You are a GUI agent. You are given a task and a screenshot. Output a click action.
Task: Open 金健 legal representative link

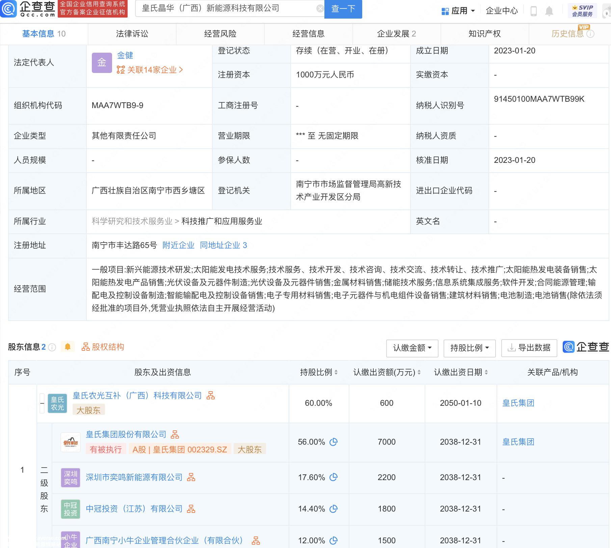125,55
